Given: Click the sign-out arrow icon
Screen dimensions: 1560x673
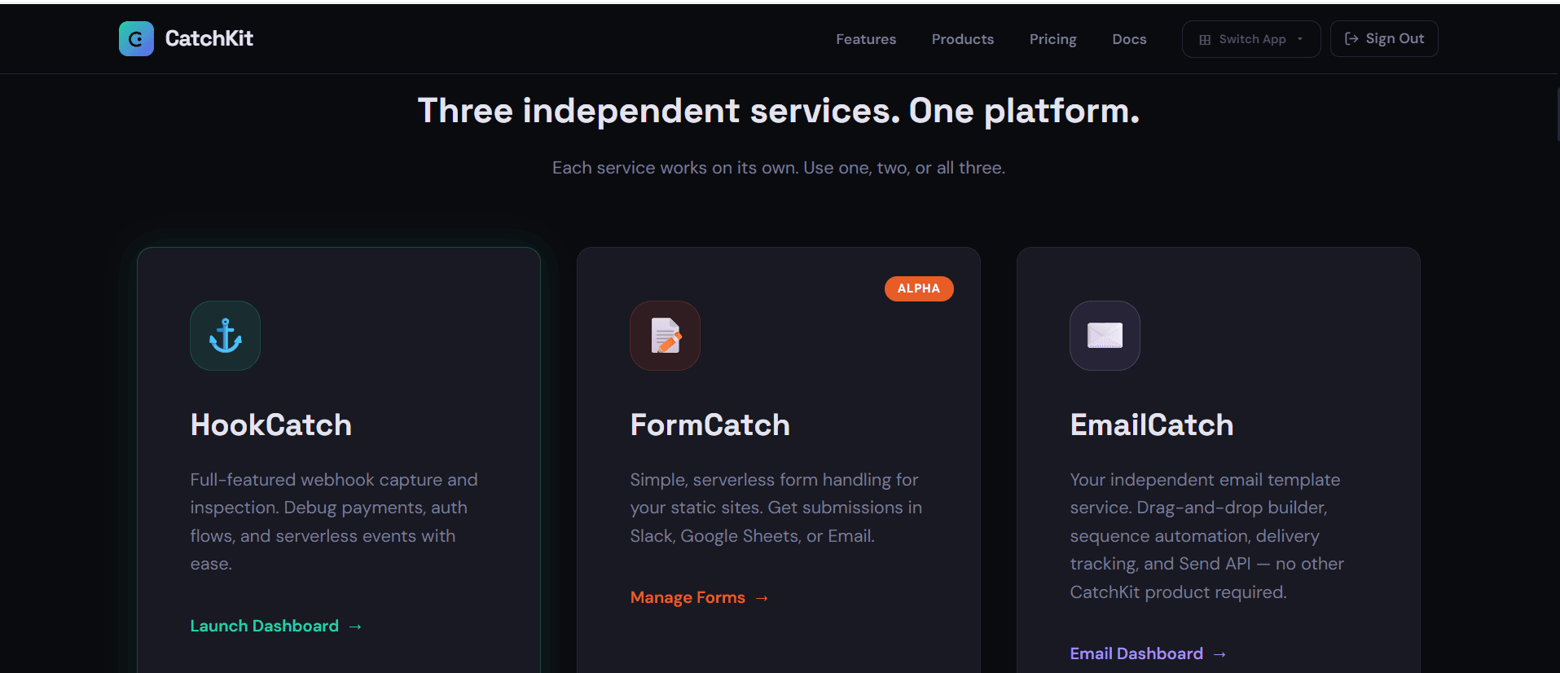Looking at the screenshot, I should pos(1351,38).
